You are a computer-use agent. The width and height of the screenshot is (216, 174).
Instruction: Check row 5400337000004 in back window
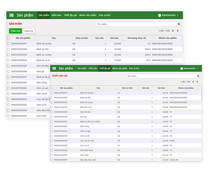tap(8, 60)
